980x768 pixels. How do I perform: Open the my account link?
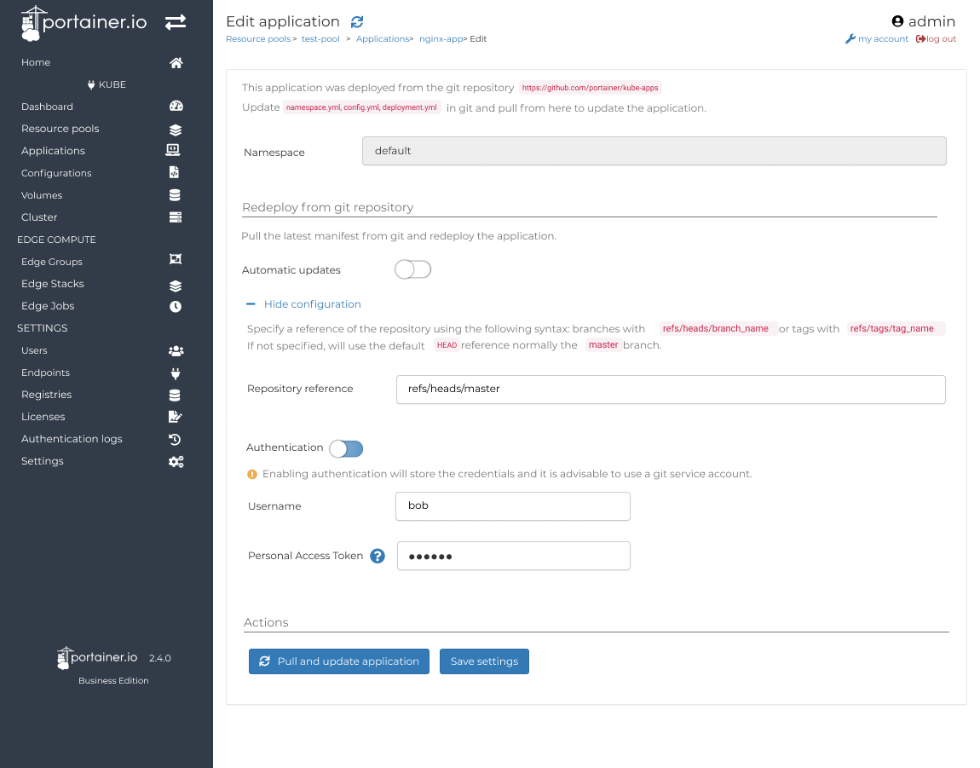pos(883,38)
